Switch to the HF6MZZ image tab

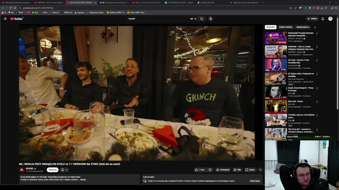[x=211, y=3]
